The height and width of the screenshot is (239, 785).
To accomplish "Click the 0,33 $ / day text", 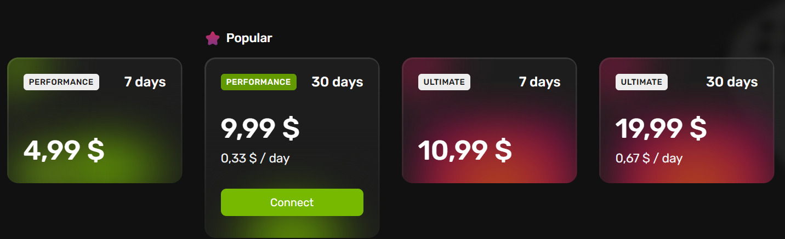I will click(255, 159).
